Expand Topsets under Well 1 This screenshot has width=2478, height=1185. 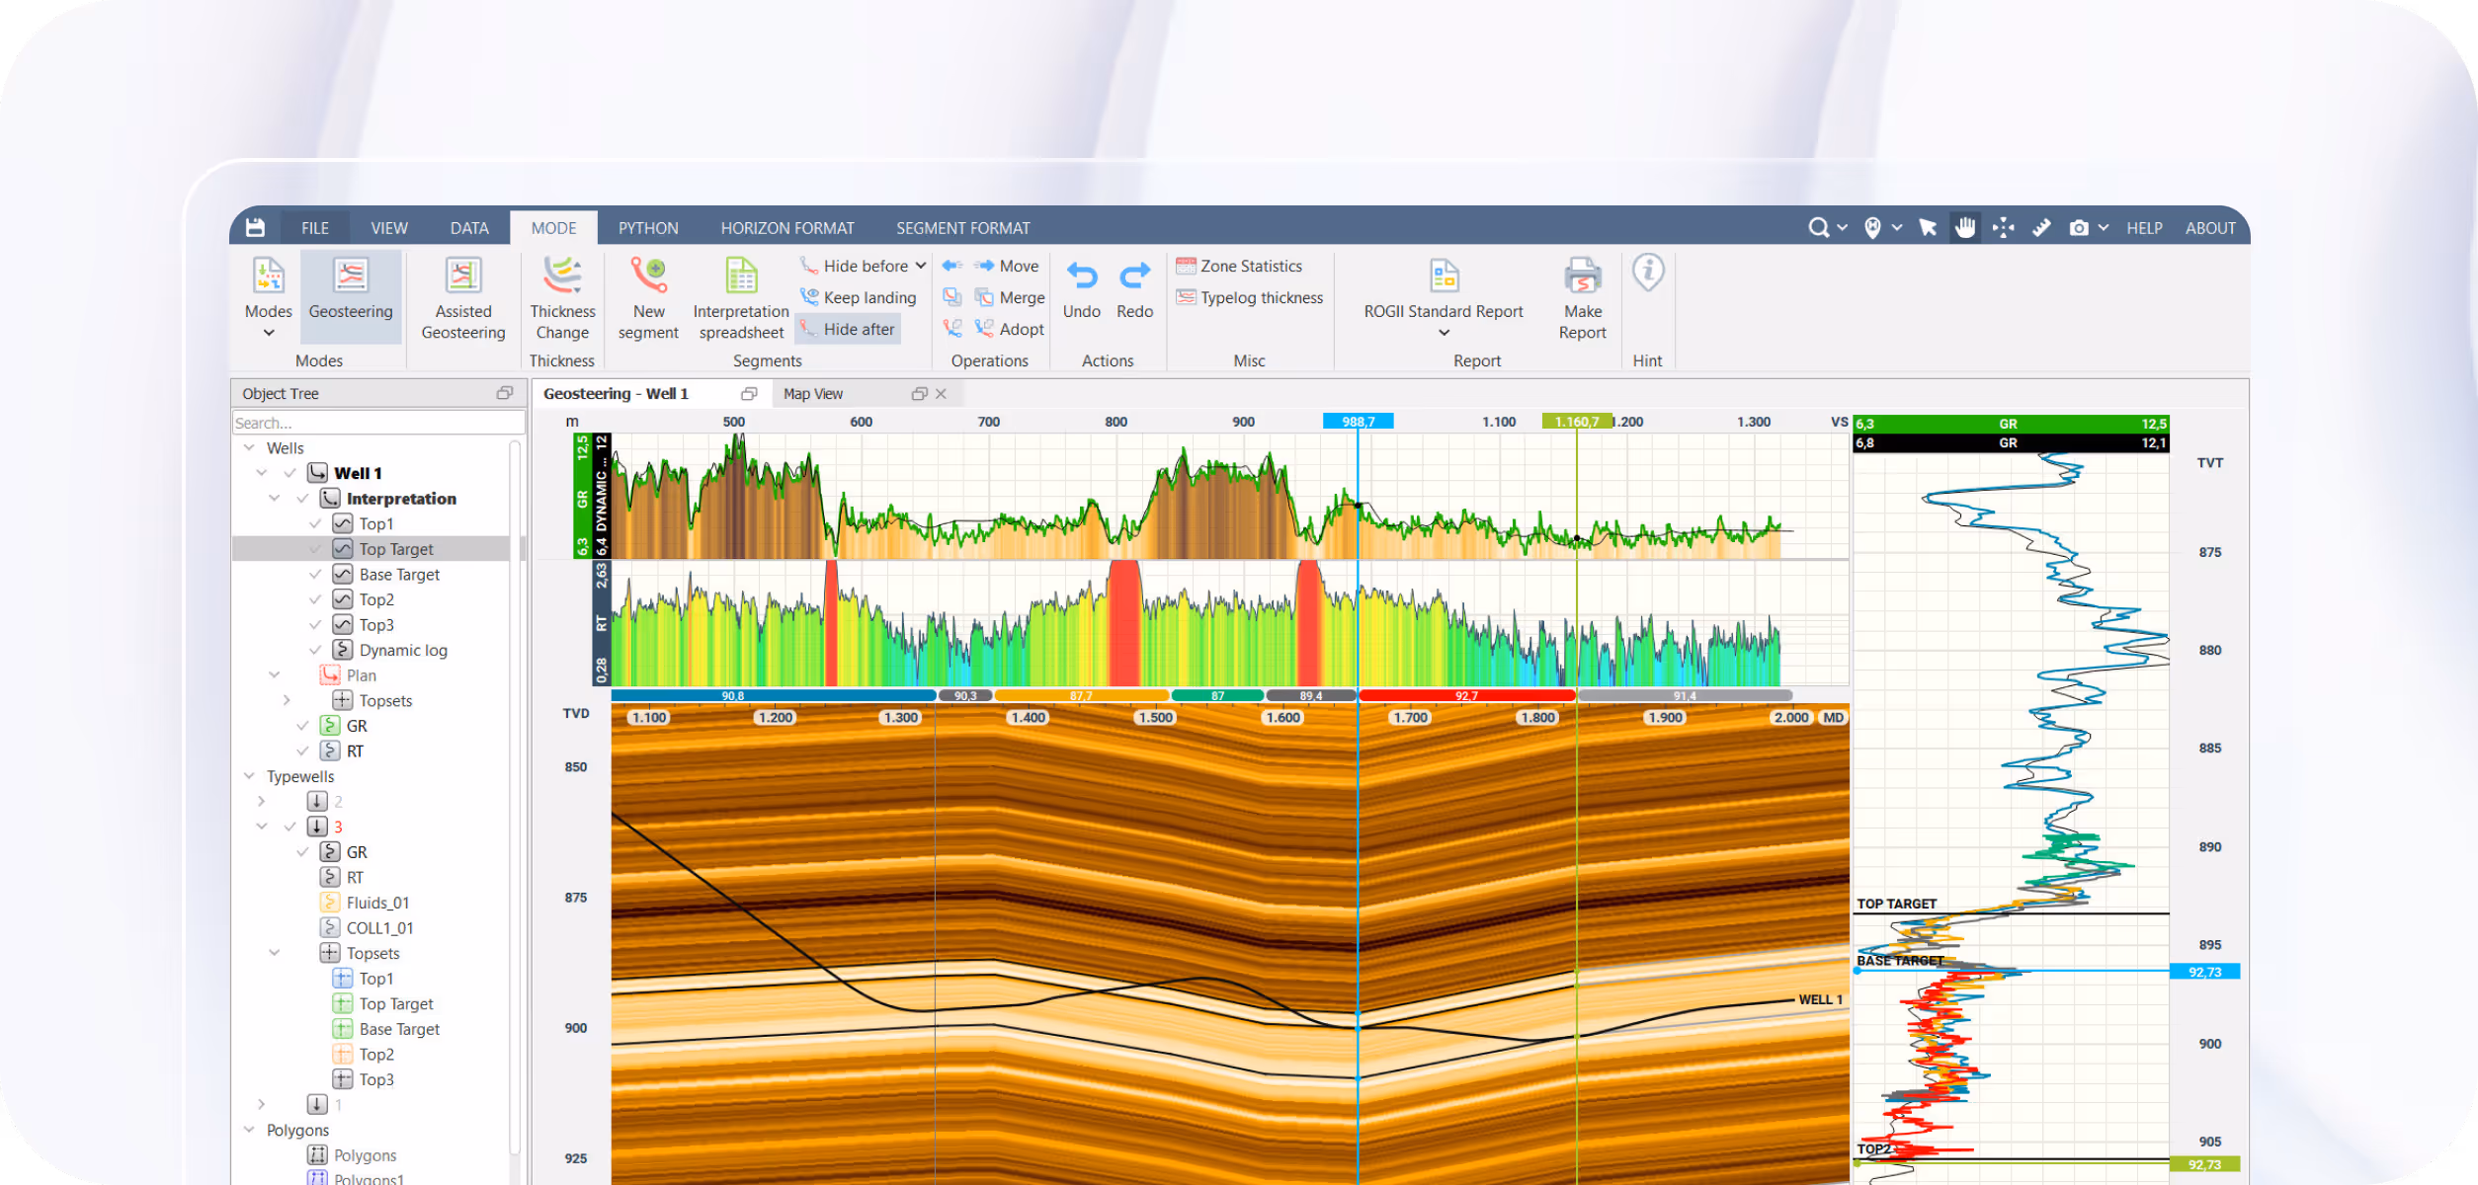287,700
